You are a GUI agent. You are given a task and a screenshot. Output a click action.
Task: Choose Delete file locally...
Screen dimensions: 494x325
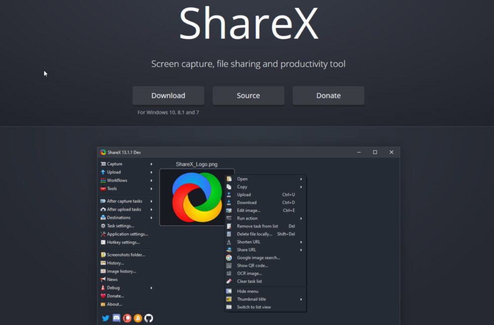pyautogui.click(x=265, y=234)
